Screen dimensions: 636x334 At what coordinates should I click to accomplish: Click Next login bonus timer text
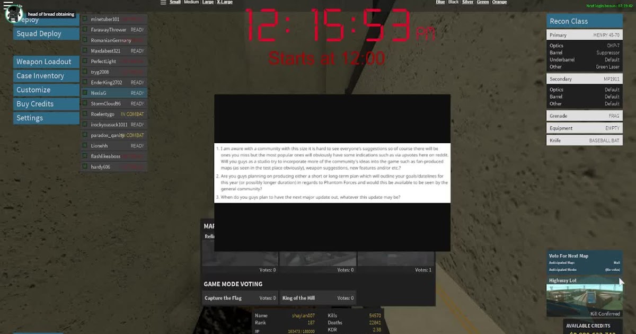click(609, 6)
